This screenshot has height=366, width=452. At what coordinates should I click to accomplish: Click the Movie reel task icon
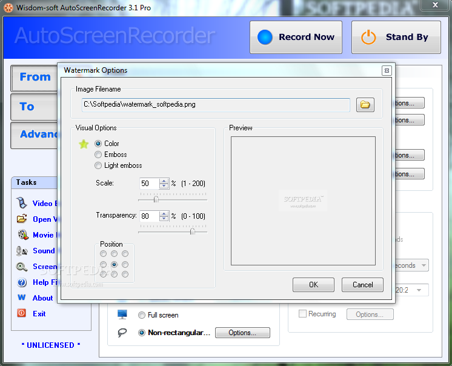click(x=23, y=235)
